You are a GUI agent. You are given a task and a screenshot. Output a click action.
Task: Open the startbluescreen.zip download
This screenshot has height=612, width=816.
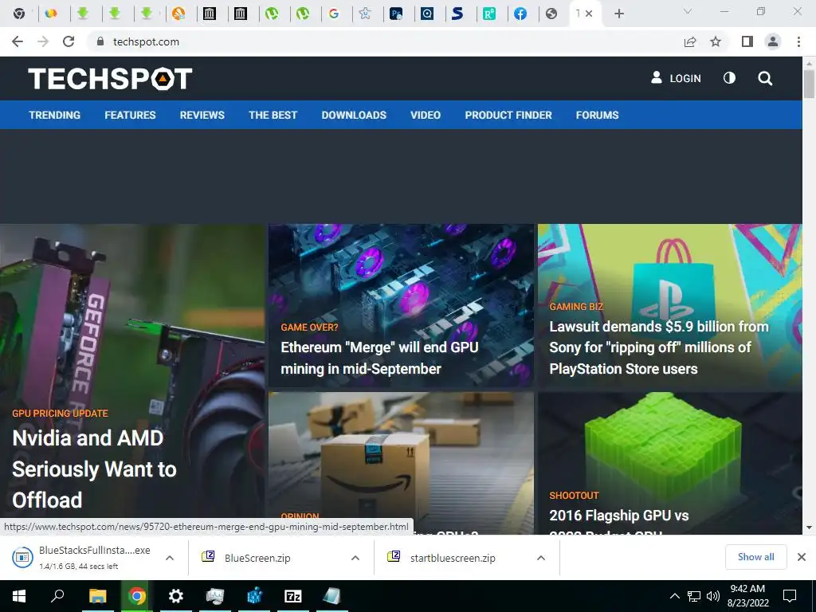click(x=453, y=558)
